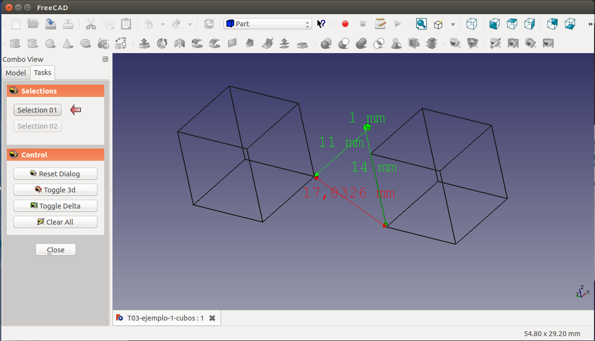Pick the Mirror tool icon
The height and width of the screenshot is (341, 595).
[x=180, y=44]
